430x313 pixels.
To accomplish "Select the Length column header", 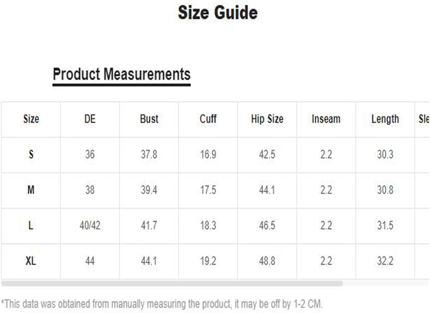I will 385,119.
